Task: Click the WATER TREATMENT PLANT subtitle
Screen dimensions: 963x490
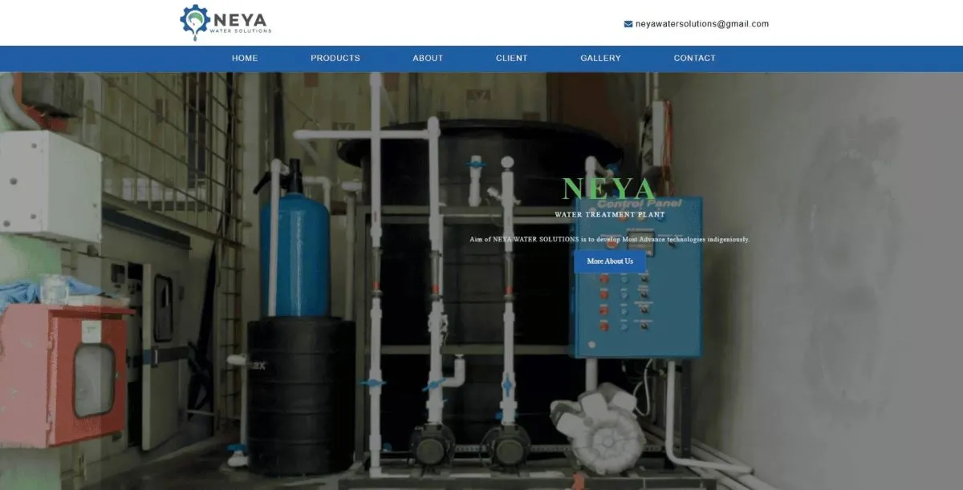Action: coord(609,215)
